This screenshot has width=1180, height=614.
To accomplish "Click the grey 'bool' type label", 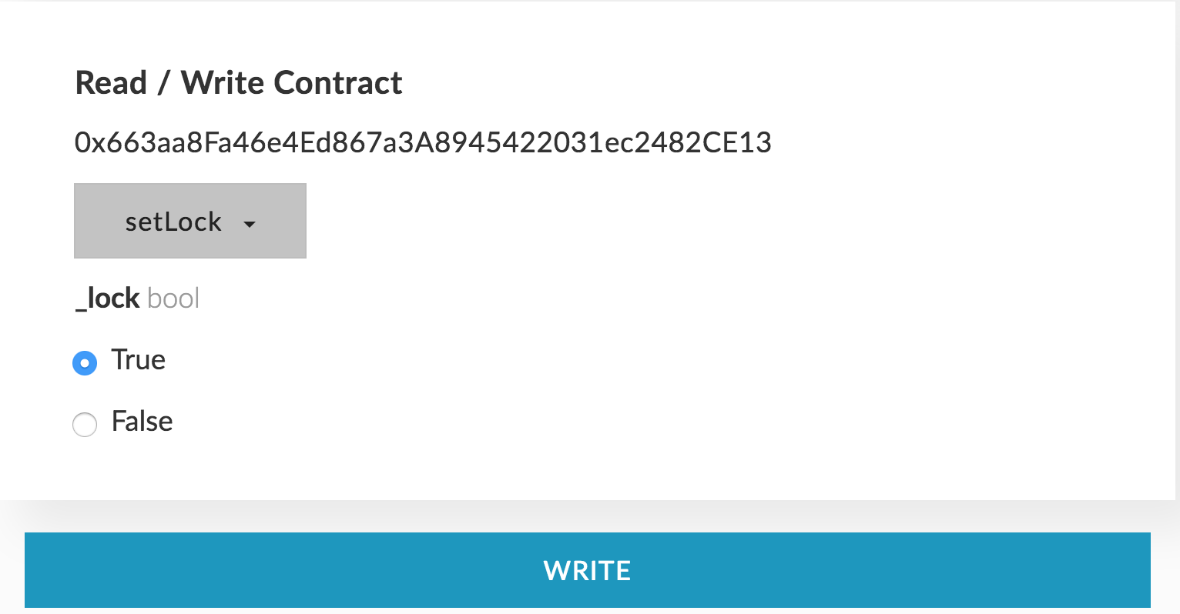I will (x=173, y=299).
